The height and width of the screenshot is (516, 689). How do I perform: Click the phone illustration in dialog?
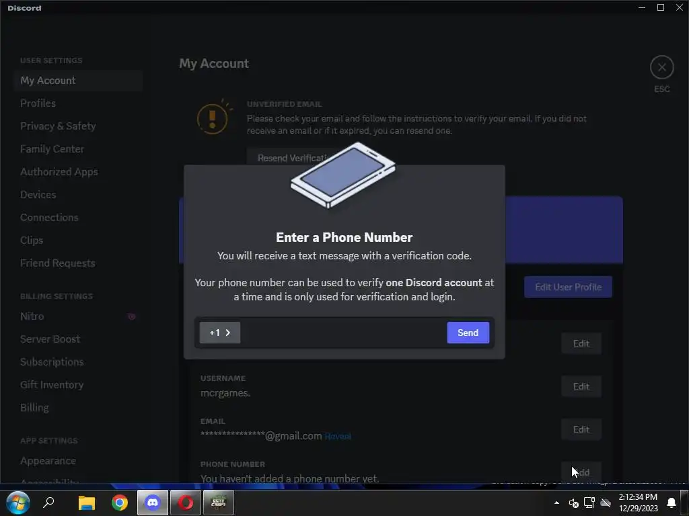coord(343,175)
